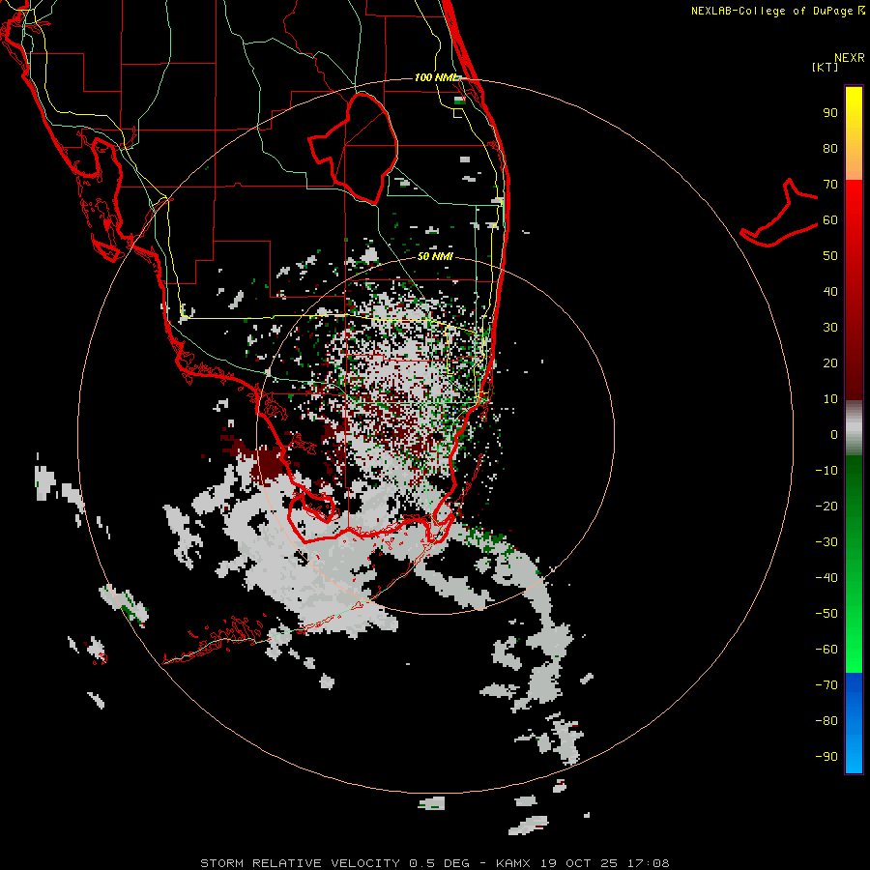Click the -40 value on the velocity scale
Image resolution: width=870 pixels, height=870 pixels.
pyautogui.click(x=826, y=578)
